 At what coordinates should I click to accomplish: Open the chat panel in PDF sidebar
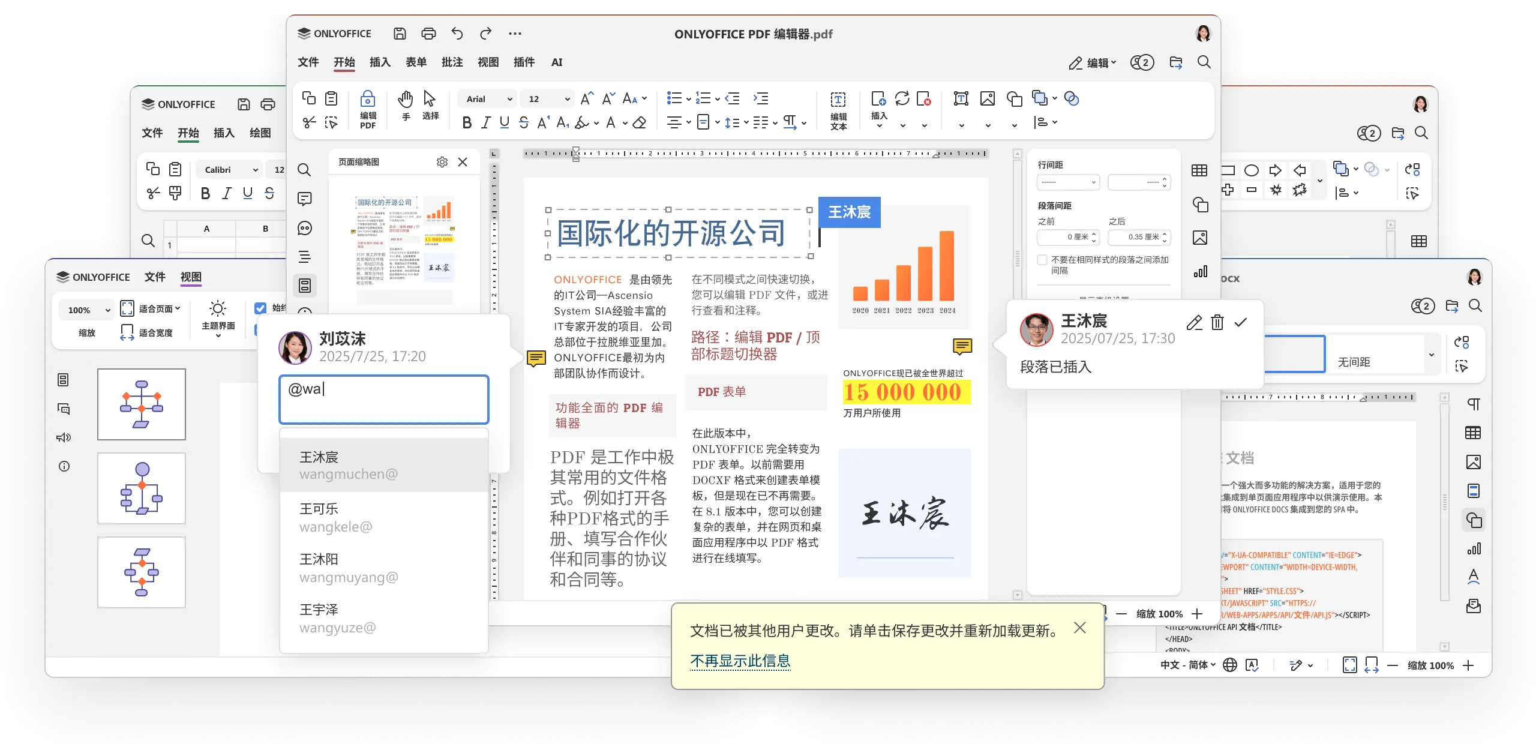pyautogui.click(x=304, y=228)
